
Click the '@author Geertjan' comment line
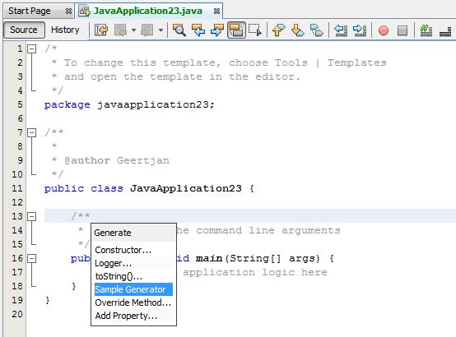[117, 160]
